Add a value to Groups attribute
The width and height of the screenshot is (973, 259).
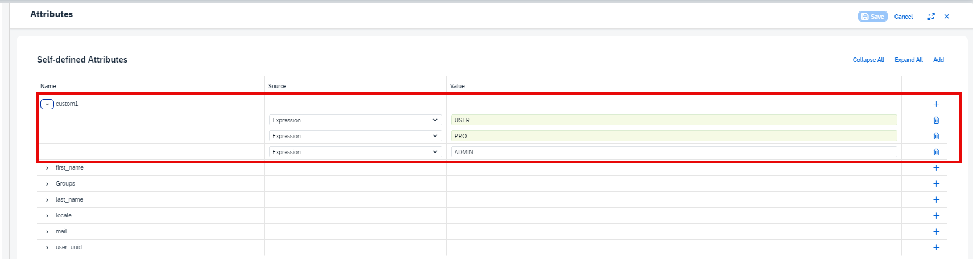[x=936, y=184]
